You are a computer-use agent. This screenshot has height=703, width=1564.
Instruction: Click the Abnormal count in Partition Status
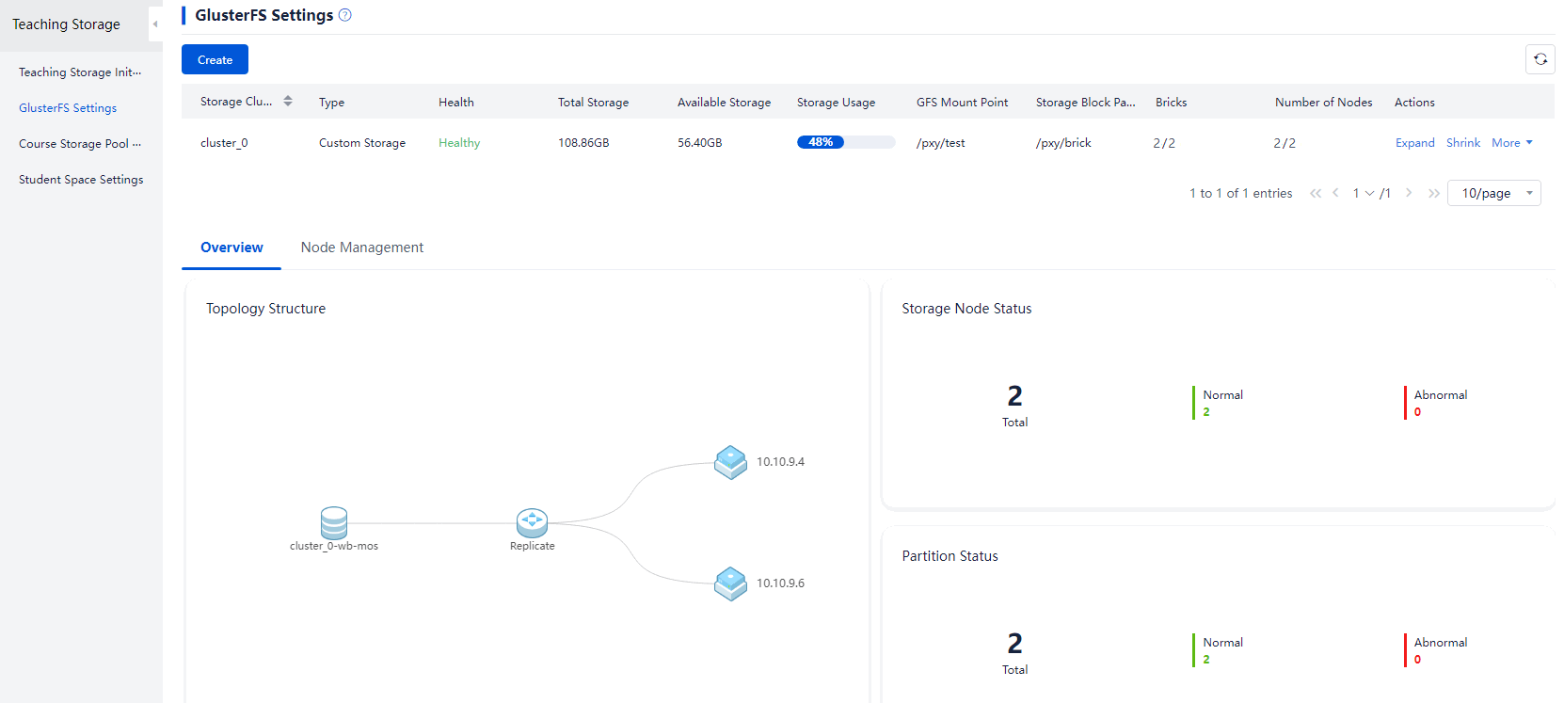[1417, 660]
